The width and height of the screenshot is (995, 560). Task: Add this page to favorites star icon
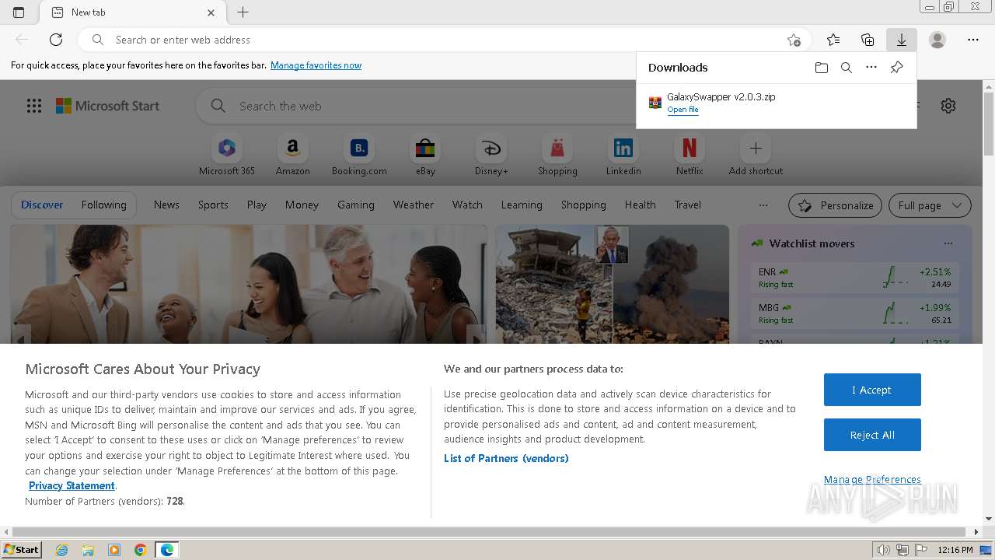pyautogui.click(x=794, y=40)
